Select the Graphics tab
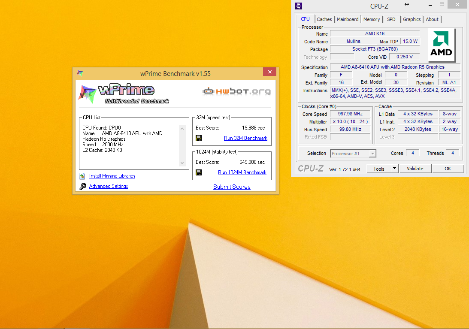 [x=412, y=19]
